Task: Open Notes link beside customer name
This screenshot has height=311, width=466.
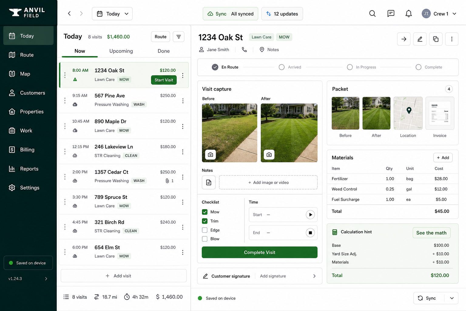Action: tap(269, 50)
